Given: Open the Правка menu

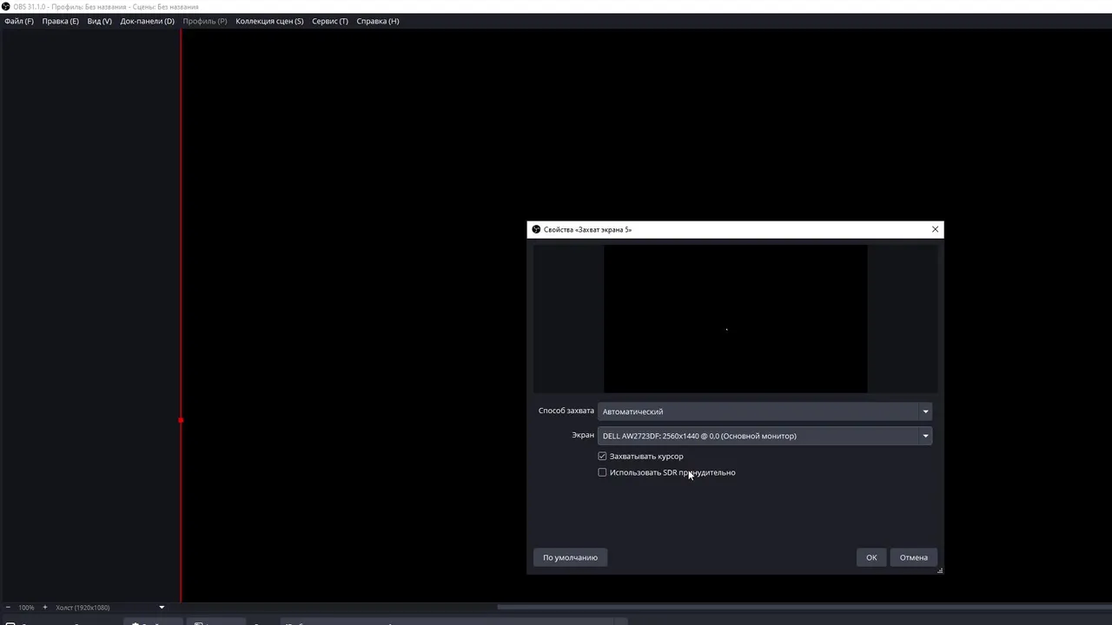Looking at the screenshot, I should (x=60, y=21).
